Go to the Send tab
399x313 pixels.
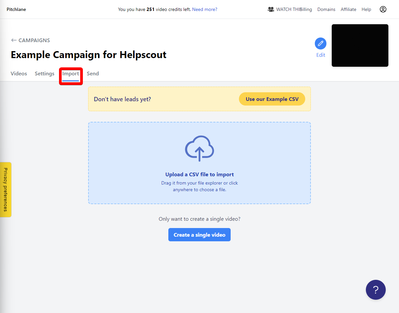[x=93, y=74]
